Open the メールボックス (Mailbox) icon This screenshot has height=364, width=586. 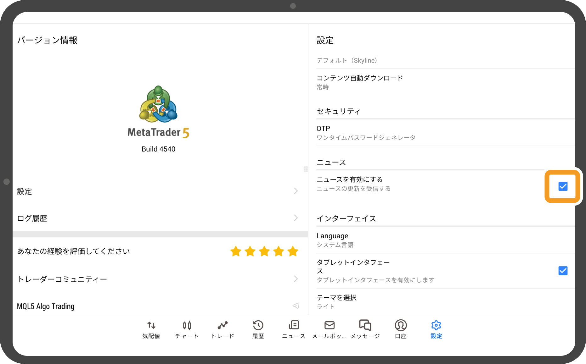pos(329,328)
